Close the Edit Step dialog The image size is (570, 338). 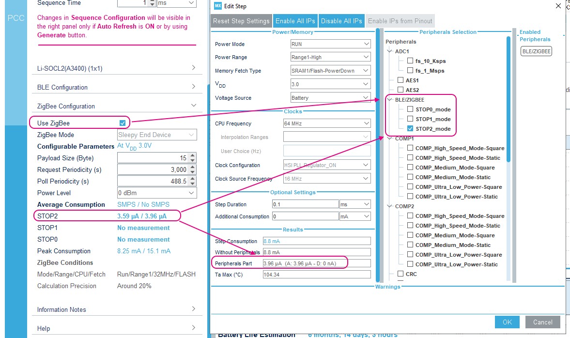[558, 6]
